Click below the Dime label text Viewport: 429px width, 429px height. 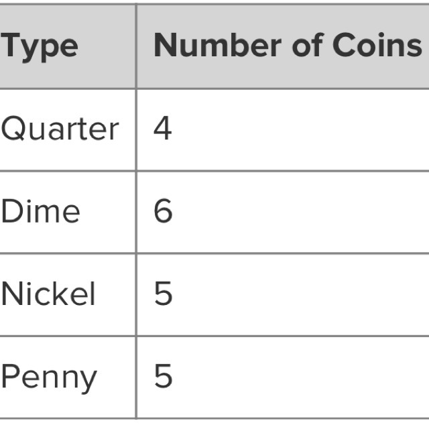40,239
